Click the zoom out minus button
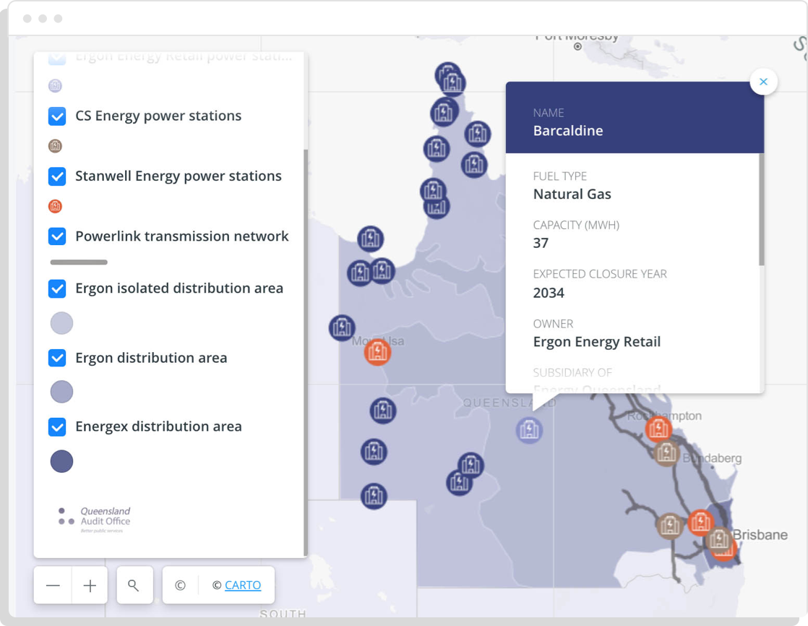 pos(53,586)
